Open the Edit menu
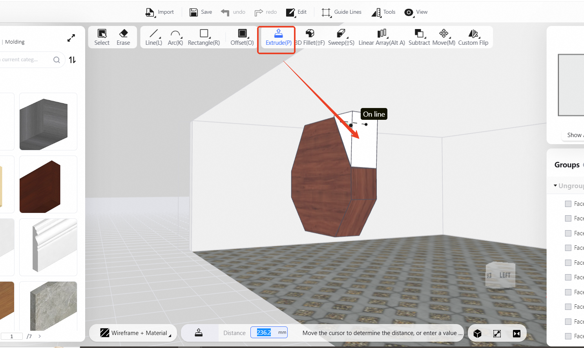 [x=296, y=12]
